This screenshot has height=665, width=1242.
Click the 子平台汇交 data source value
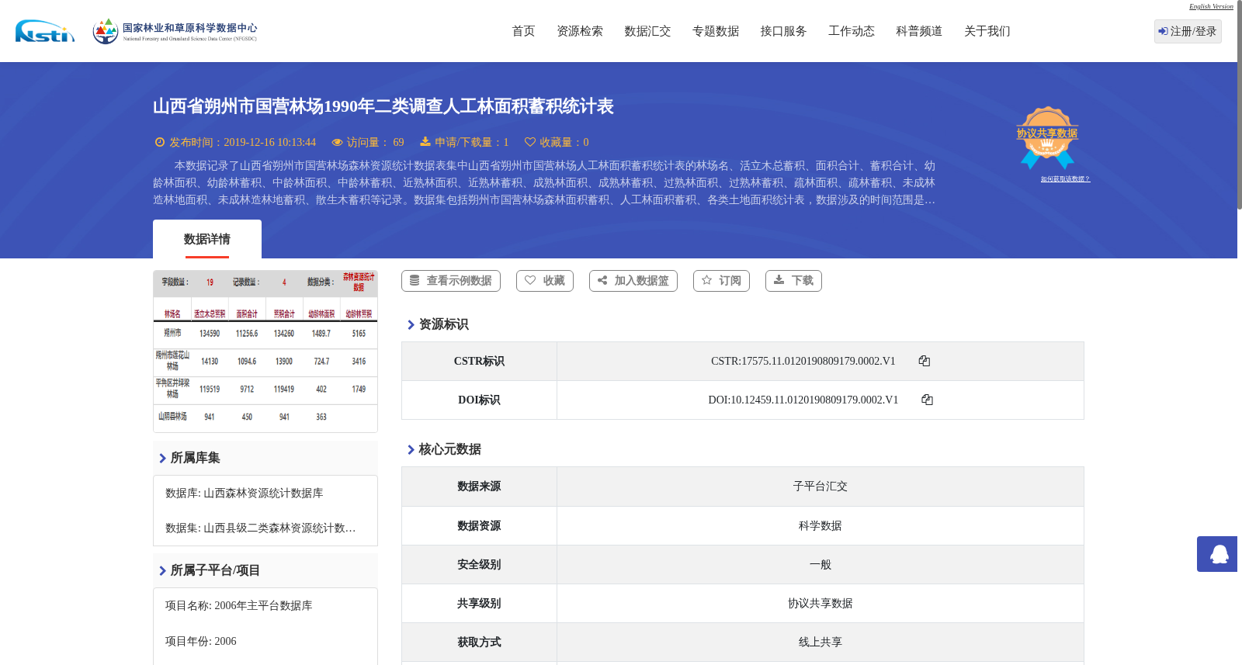[820, 487]
